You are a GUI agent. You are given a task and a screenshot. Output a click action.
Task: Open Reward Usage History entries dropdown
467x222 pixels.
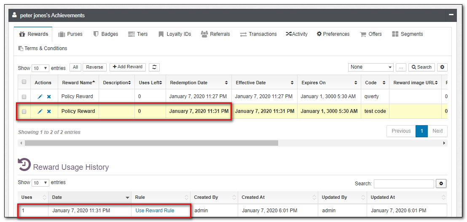tap(40, 183)
